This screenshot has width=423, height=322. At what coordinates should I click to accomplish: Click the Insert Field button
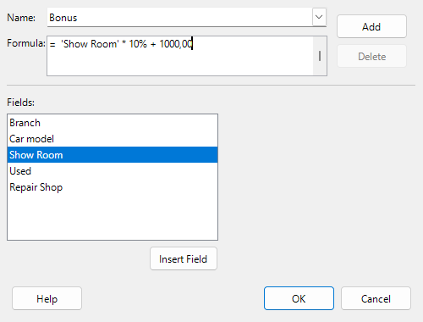(x=184, y=258)
